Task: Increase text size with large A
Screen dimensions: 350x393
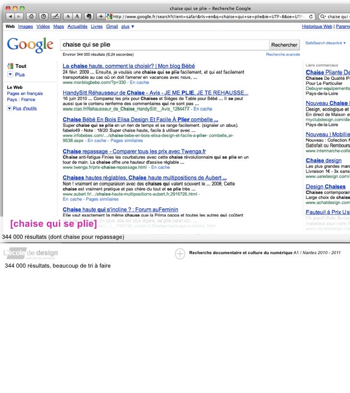Action: 77,16
